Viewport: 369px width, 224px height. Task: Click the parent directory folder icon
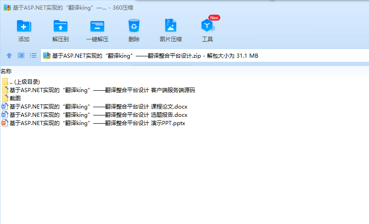tap(5, 82)
